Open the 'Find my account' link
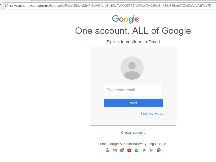 pos(154,113)
